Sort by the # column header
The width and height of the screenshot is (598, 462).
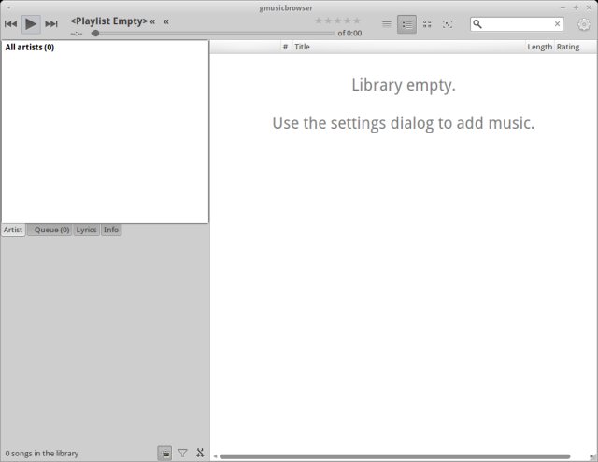coord(285,47)
